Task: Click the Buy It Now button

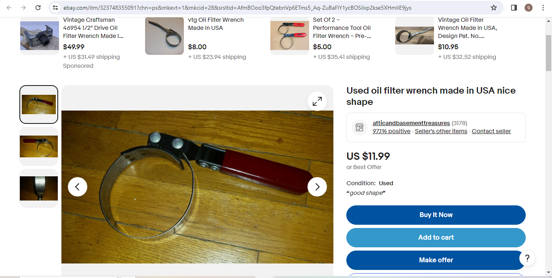Action: coord(436,215)
